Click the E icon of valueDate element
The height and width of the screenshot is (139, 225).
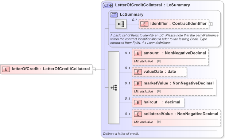[x=138, y=72]
